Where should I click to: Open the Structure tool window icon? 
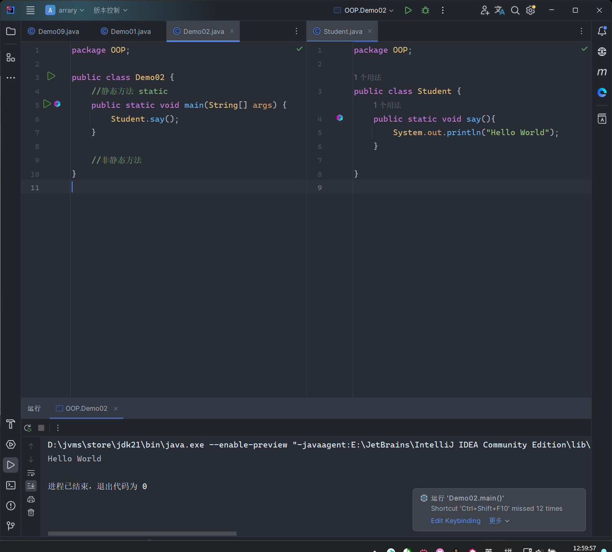[x=11, y=58]
